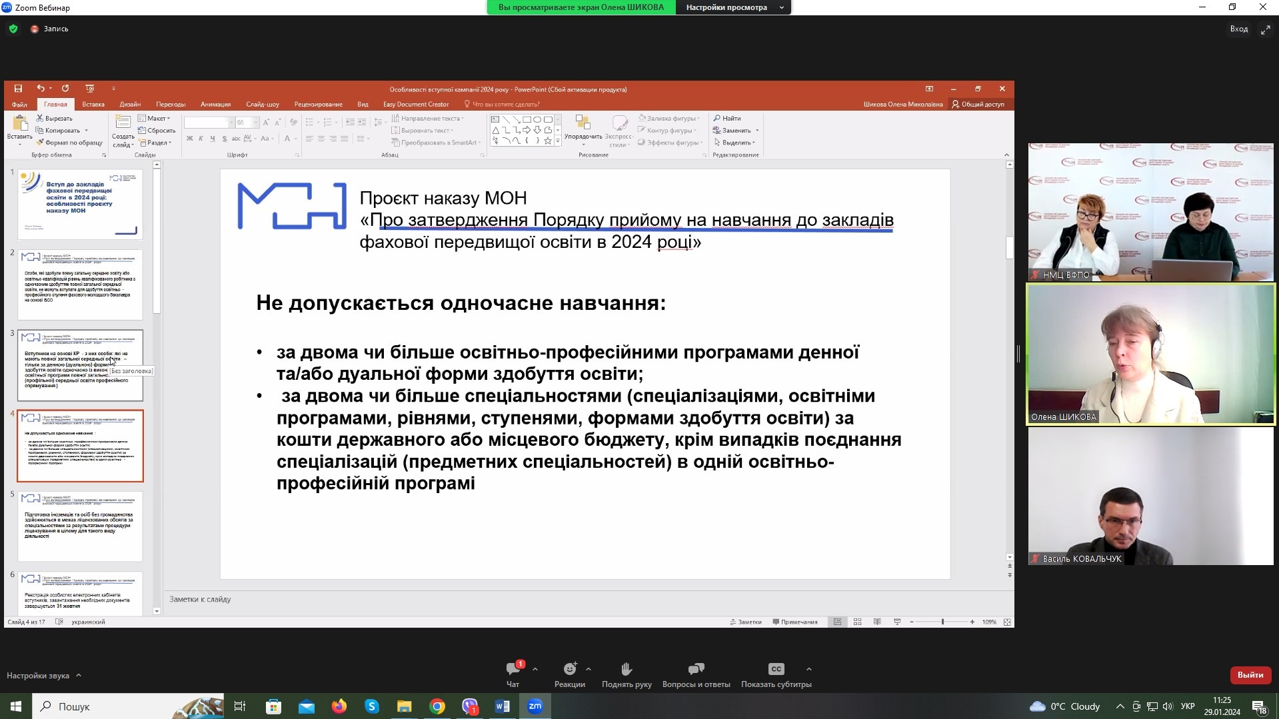
Task: Open the font size dropdown showing 66
Action: [x=255, y=123]
